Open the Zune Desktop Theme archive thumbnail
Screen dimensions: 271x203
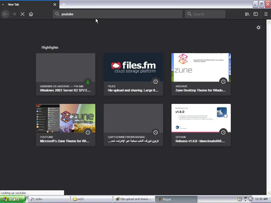point(201,67)
